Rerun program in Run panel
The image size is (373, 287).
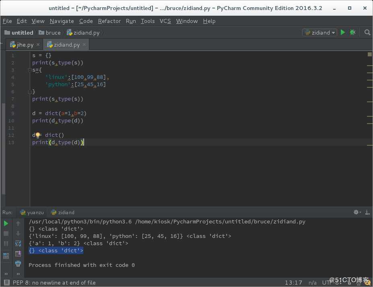coord(6,223)
